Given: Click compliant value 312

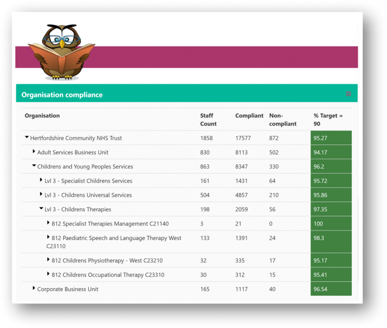Looking at the screenshot, I should click(x=240, y=275).
